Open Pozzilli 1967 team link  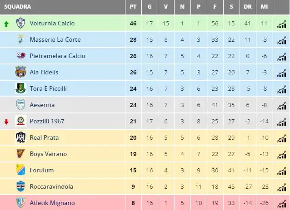(47, 121)
